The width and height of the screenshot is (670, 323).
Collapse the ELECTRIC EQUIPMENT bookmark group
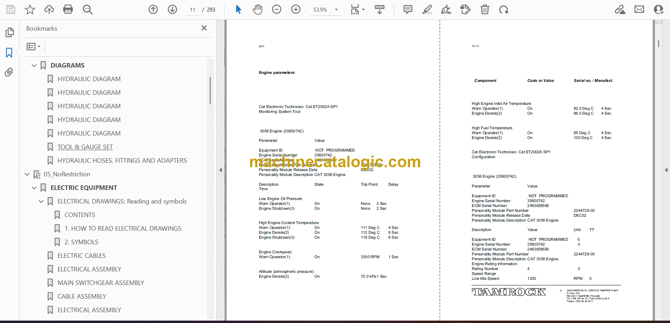coord(34,188)
